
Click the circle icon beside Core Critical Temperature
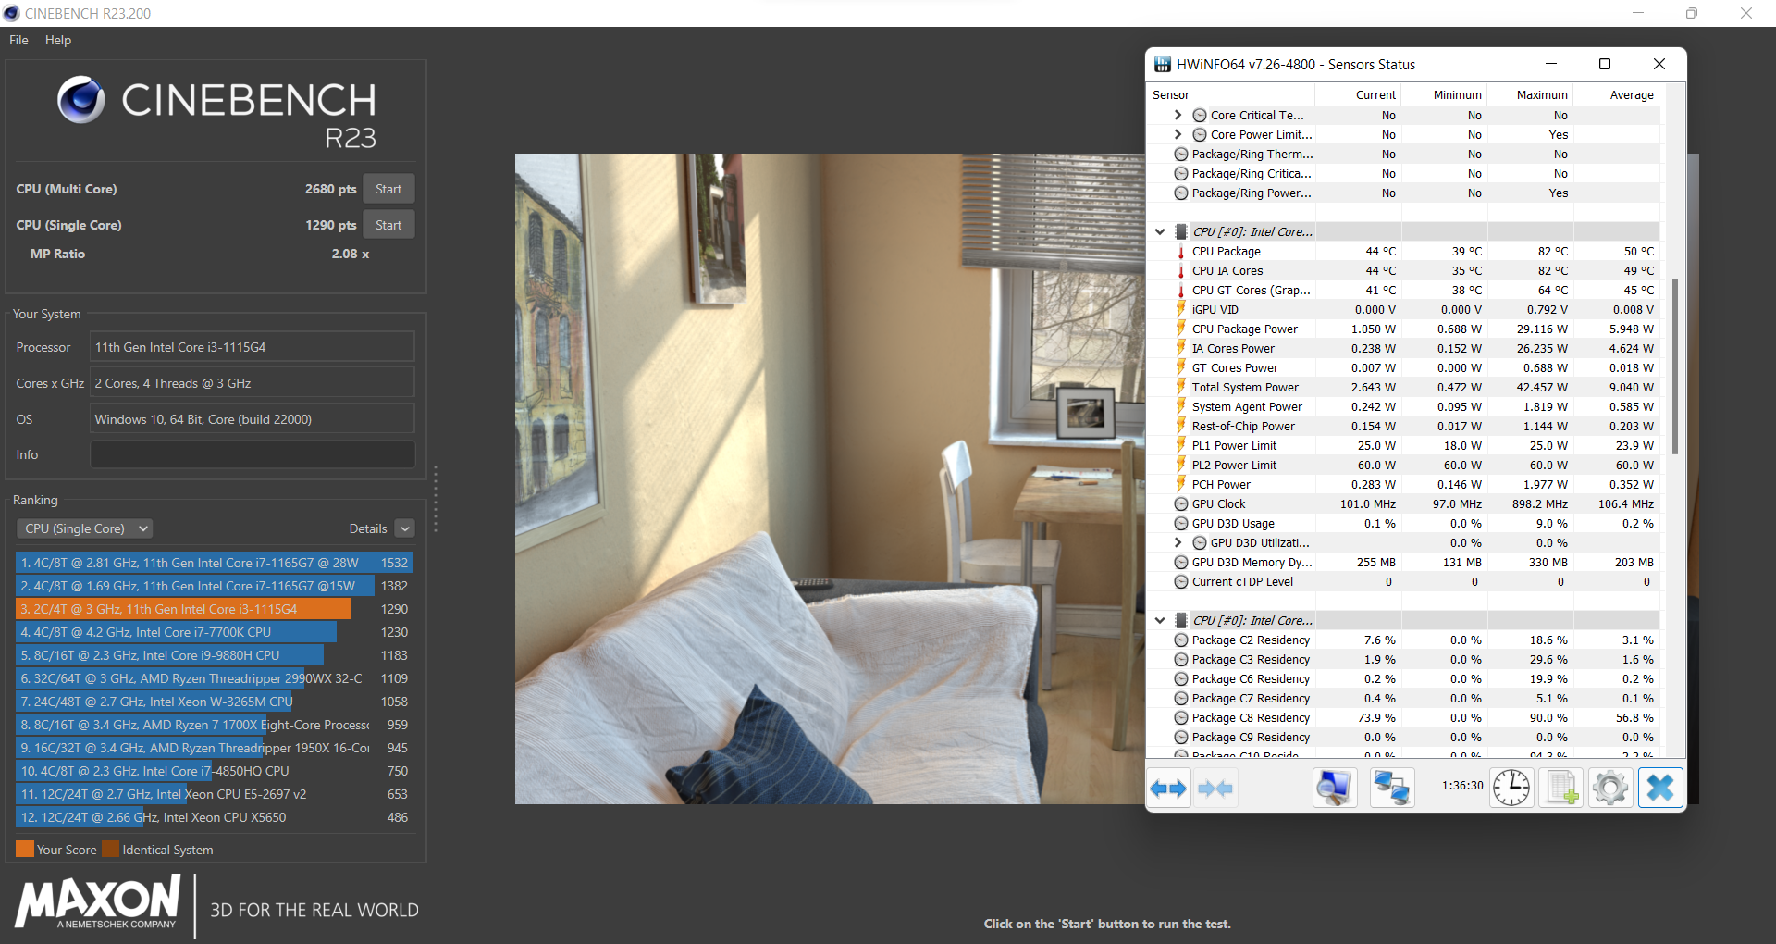(1200, 116)
